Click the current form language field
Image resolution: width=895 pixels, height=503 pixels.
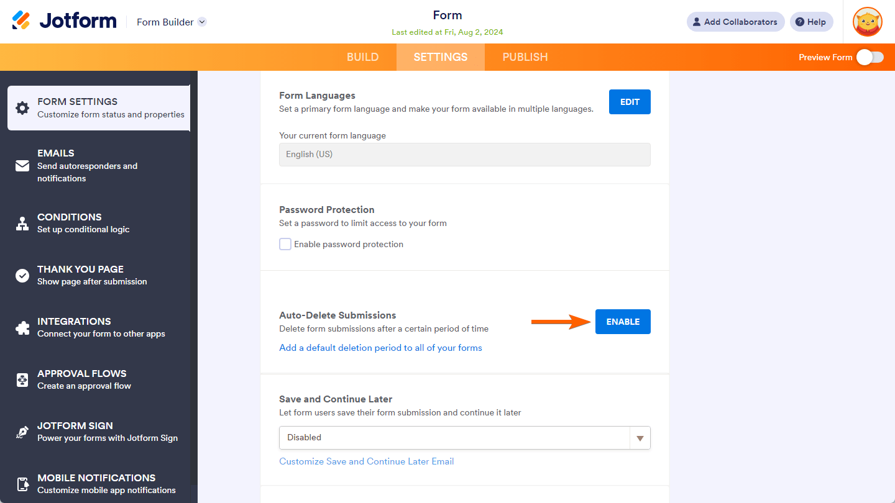[x=464, y=154]
